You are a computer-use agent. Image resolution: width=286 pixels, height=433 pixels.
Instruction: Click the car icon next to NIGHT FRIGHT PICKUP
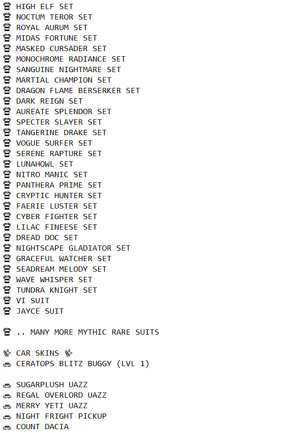(7, 416)
